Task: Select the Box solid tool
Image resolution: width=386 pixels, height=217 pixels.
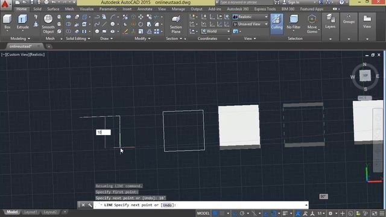Action: click(x=7, y=22)
